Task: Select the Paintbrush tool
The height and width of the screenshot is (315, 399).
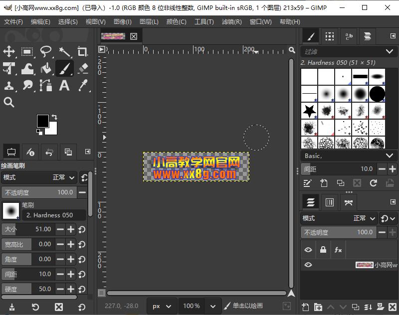Action: pos(64,68)
